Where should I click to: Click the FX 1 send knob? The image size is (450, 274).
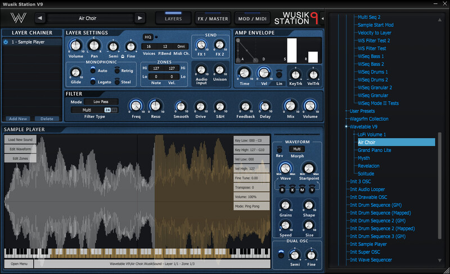click(201, 45)
